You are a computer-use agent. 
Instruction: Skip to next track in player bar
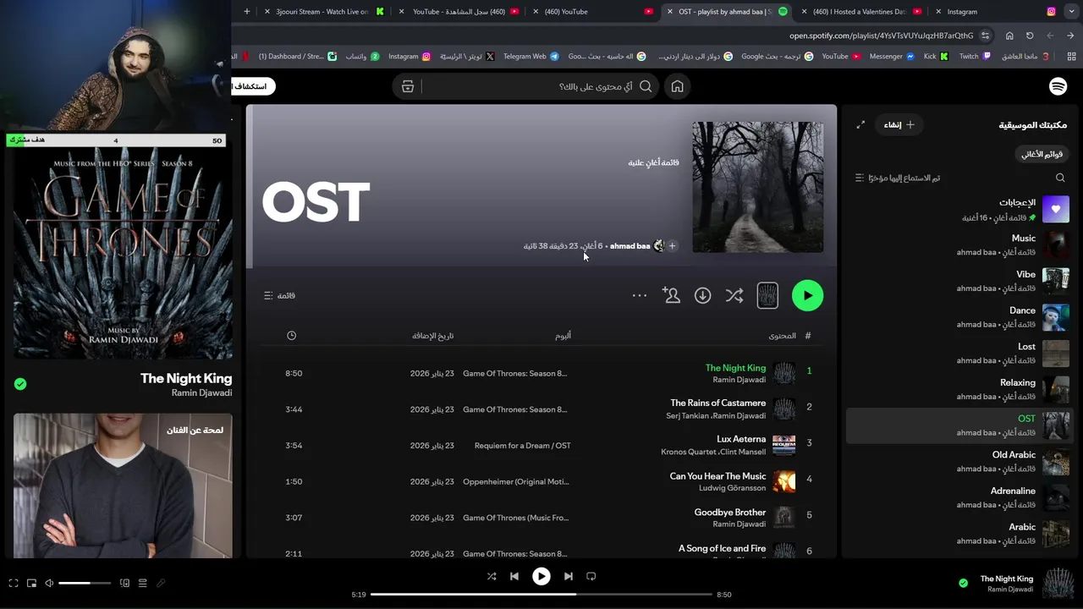click(x=569, y=576)
